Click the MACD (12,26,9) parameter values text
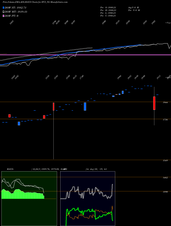 tap(48, 169)
